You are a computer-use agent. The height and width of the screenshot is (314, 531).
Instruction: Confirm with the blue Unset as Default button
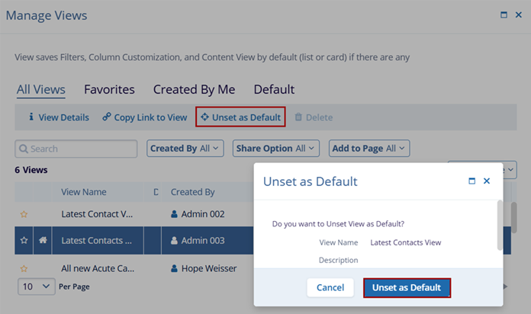click(406, 287)
